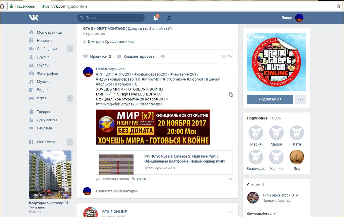Click the News sidebar icon

[31, 41]
